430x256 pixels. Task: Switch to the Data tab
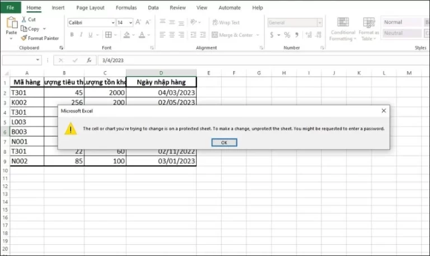coord(153,8)
